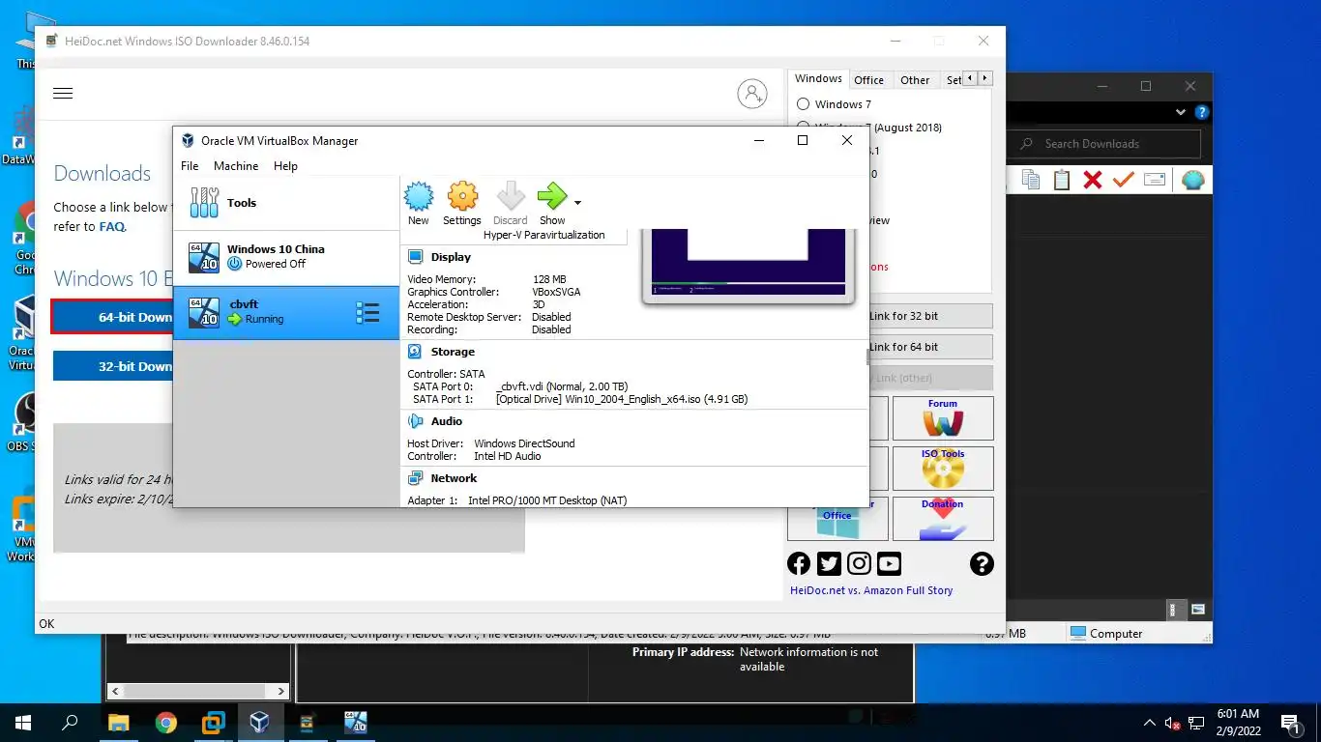
Task: Open the File menu in VirtualBox
Action: click(x=190, y=166)
